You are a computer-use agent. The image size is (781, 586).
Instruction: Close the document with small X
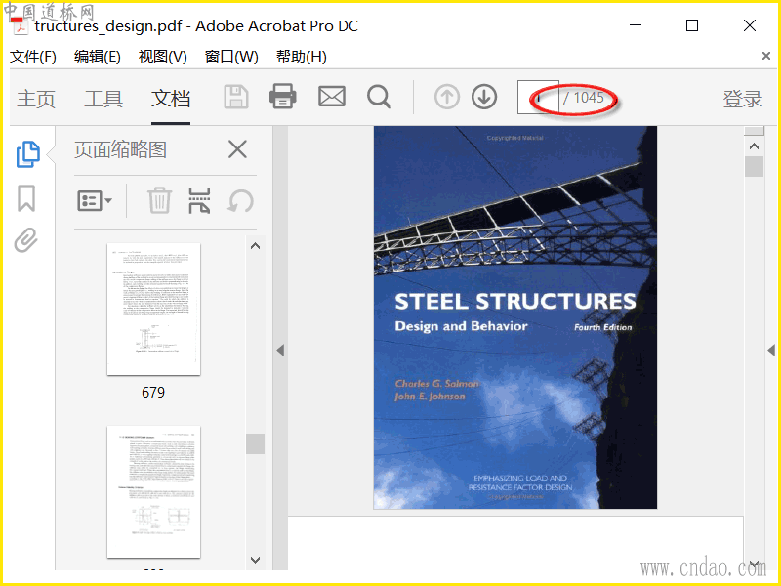coord(766,56)
